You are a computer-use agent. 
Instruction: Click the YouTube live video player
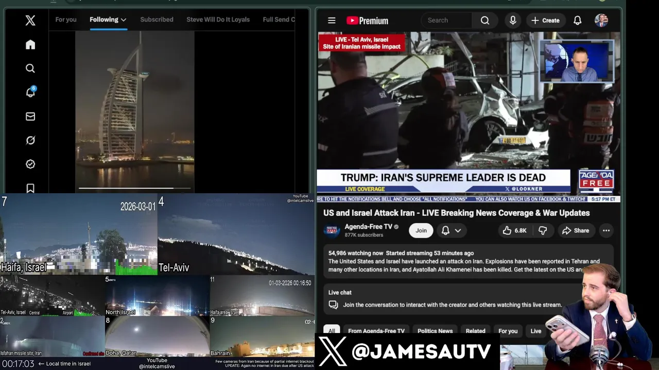(468, 117)
